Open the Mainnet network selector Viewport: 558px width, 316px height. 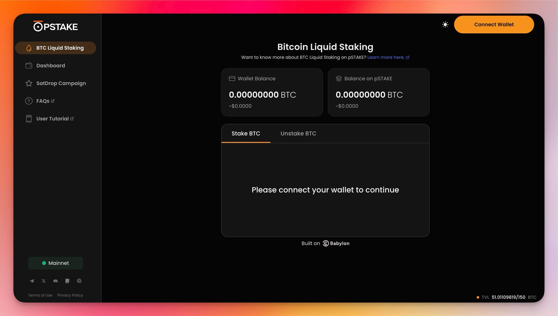[56, 263]
